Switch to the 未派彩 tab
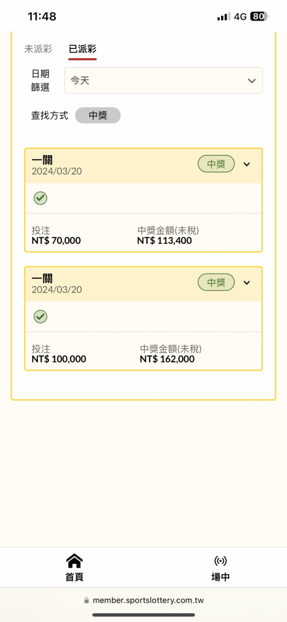 point(38,49)
